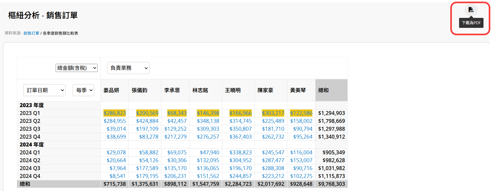Open 2024 Q2 value $132,095

point(208,160)
